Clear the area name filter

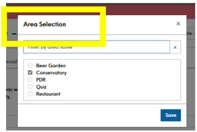pyautogui.click(x=175, y=47)
